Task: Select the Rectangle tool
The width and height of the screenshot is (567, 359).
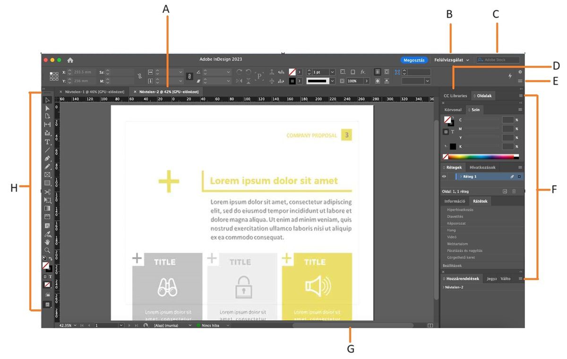Action: (47, 183)
